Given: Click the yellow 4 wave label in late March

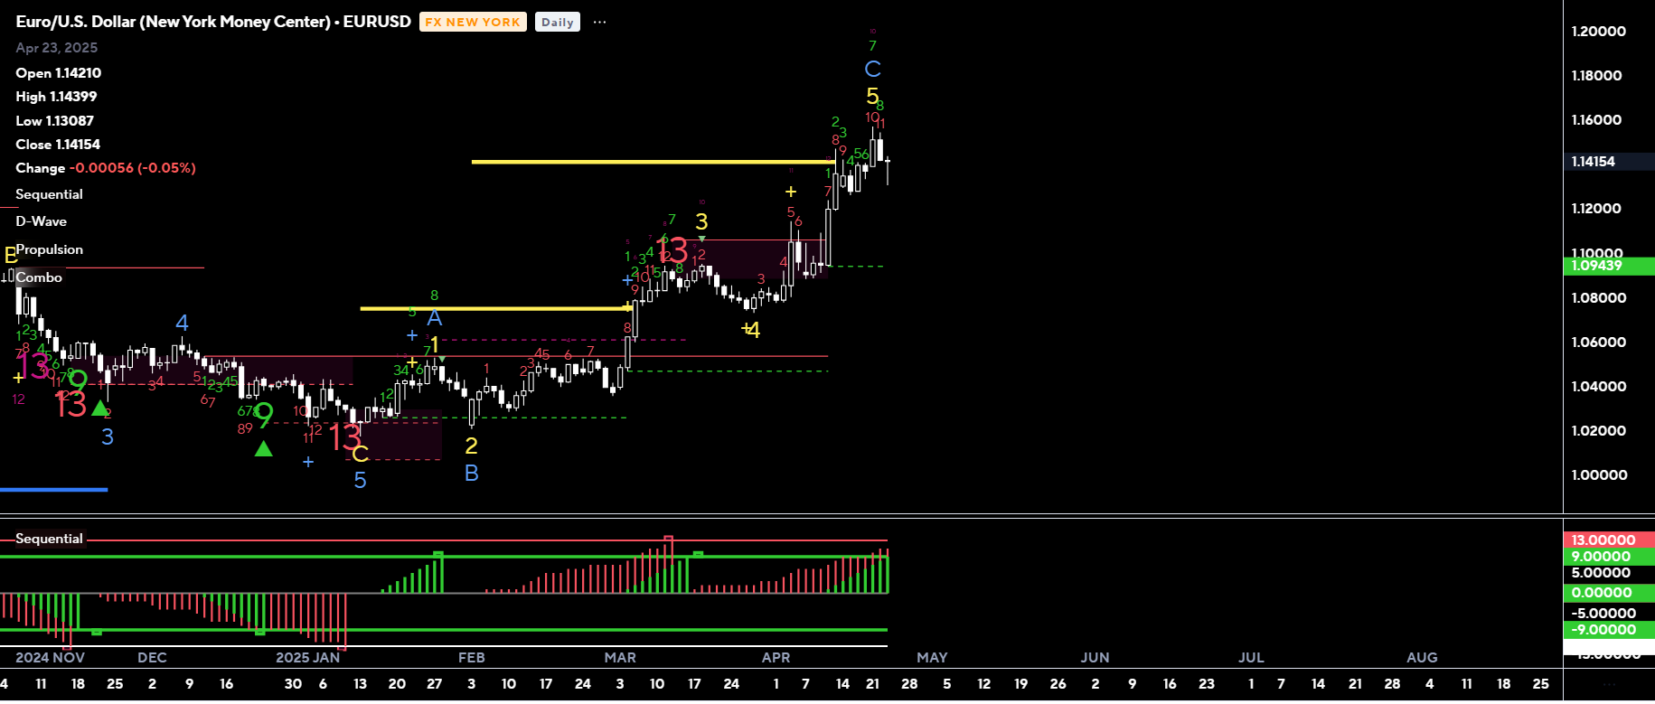Looking at the screenshot, I should (x=753, y=331).
